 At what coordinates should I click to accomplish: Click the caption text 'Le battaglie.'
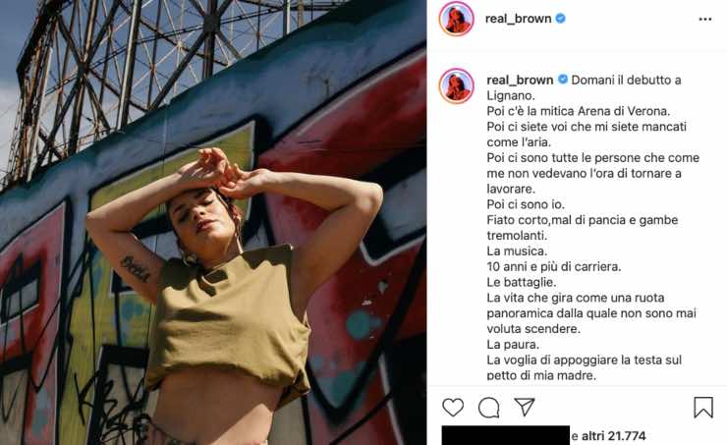pos(521,282)
